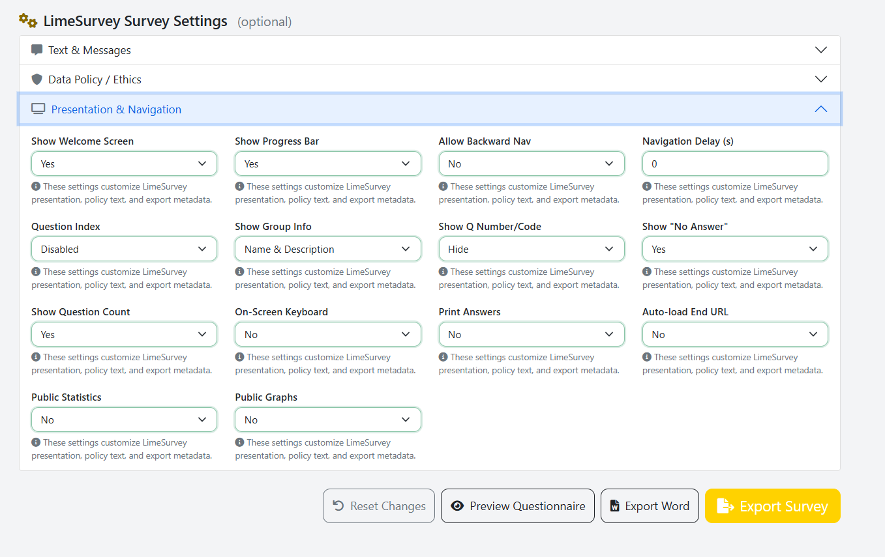Expand the Data Policy / Ethics section

(430, 79)
